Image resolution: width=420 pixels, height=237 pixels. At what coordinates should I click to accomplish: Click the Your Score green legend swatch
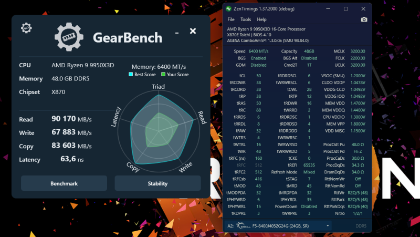163,75
